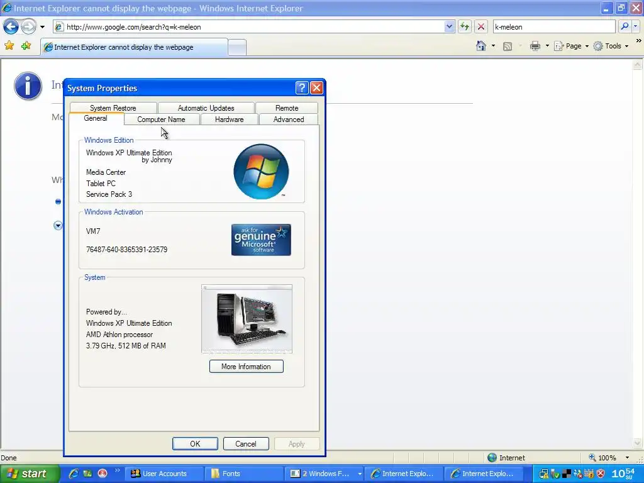Switch to the Automatic Updates tab
The height and width of the screenshot is (483, 644).
pos(206,108)
